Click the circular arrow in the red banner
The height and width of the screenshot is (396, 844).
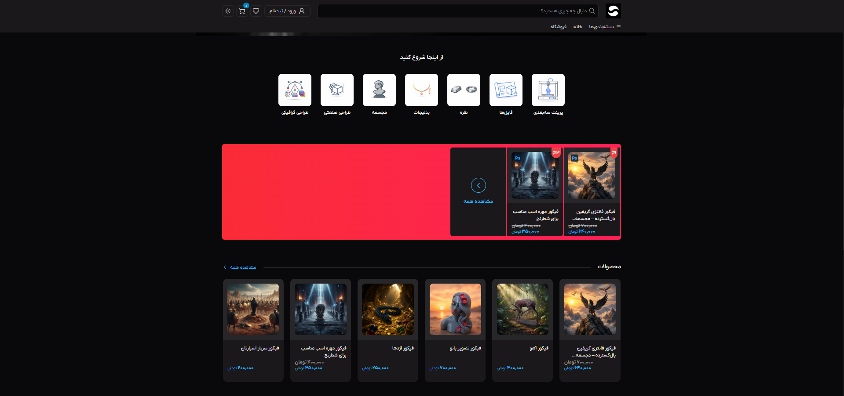(x=479, y=185)
